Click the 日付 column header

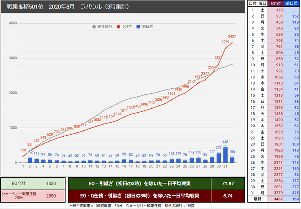pos(253,3)
